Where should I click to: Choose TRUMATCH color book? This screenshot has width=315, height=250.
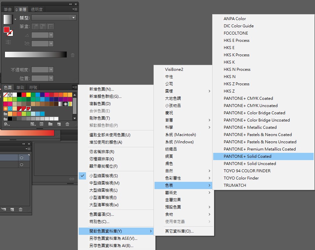pos(263,185)
